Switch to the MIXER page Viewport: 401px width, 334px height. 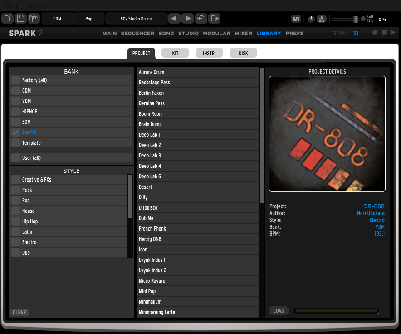click(244, 33)
